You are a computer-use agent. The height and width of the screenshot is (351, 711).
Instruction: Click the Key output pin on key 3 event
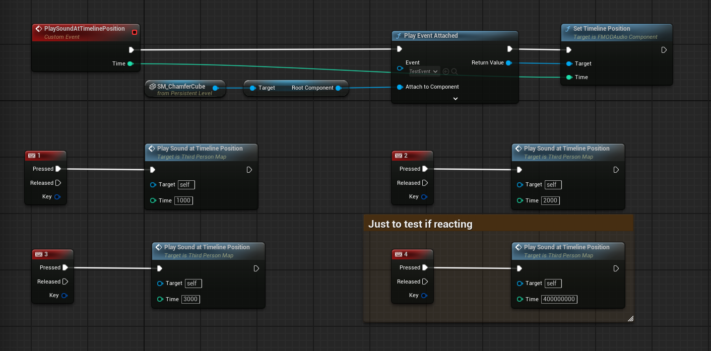(64, 296)
